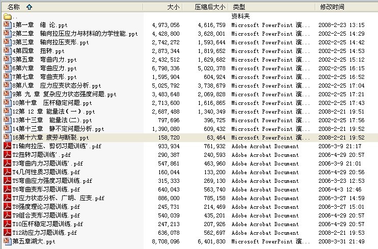This screenshot has height=249, width=378.
Task: Sort by the 类型 column header
Action: pyautogui.click(x=271, y=7)
